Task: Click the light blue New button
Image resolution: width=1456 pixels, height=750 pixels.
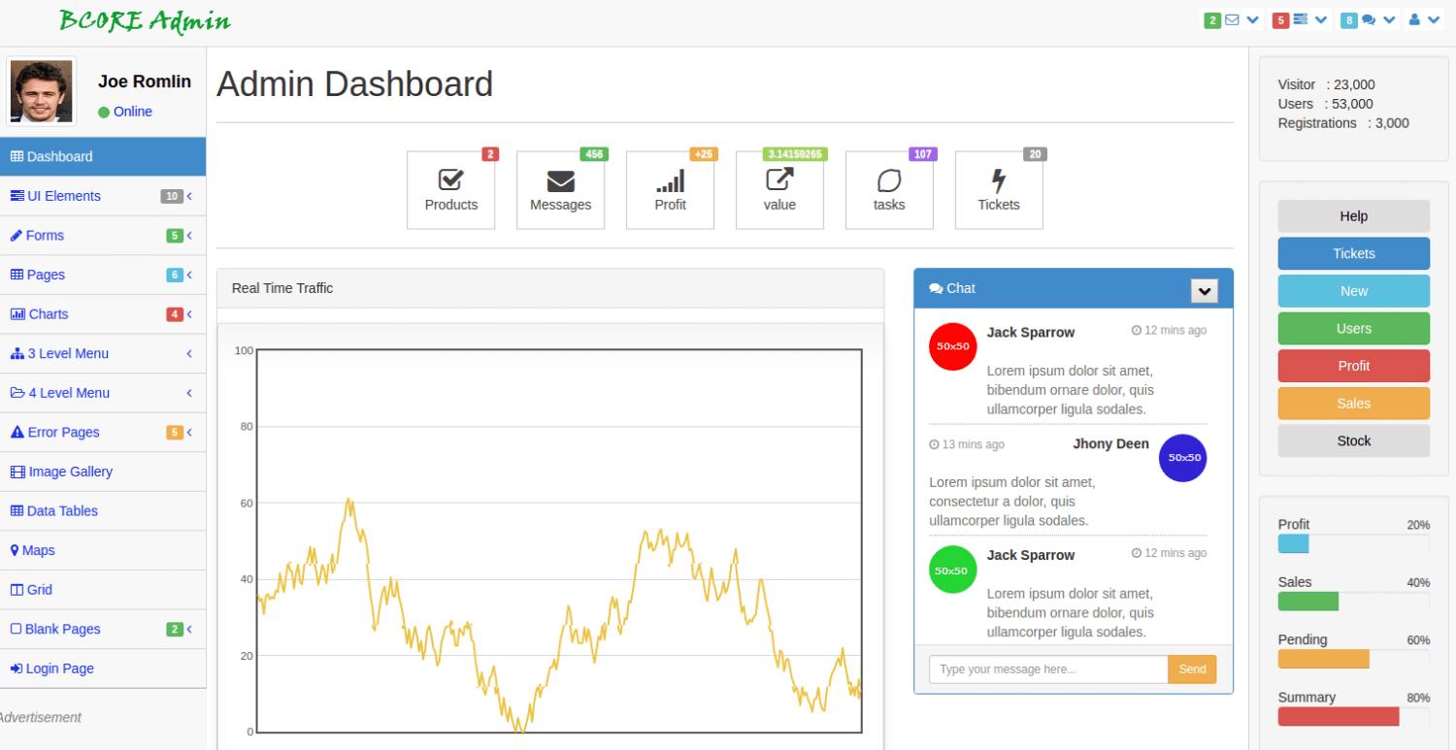Action: coord(1354,291)
